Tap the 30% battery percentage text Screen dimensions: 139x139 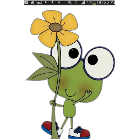click(89, 2)
